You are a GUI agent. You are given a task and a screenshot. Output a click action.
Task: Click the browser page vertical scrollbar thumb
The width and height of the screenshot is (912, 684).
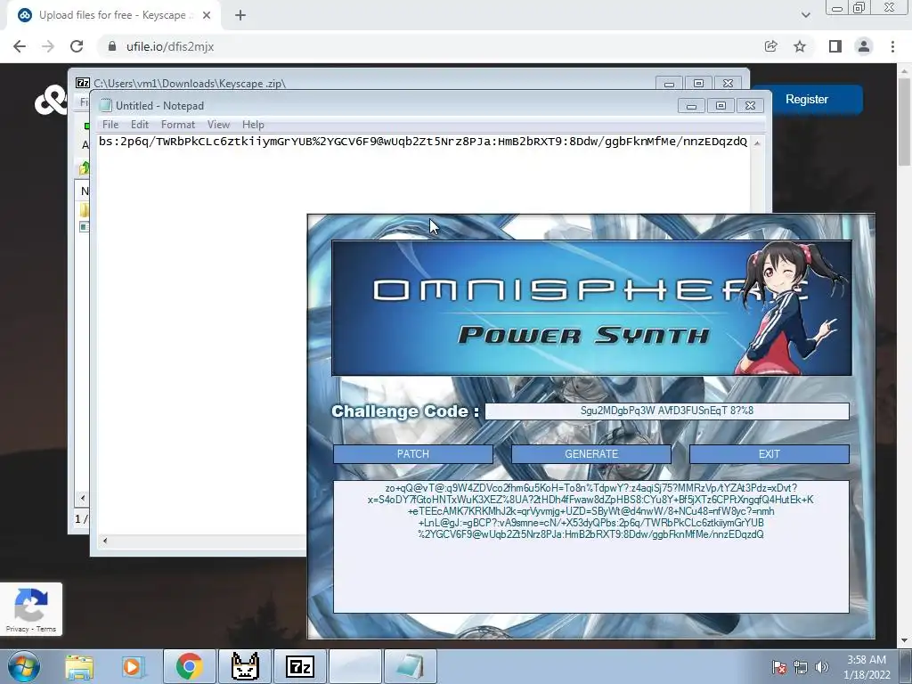[904, 121]
